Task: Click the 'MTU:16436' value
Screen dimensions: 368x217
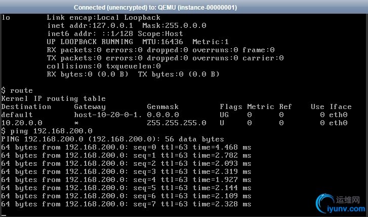Action: tap(162, 42)
